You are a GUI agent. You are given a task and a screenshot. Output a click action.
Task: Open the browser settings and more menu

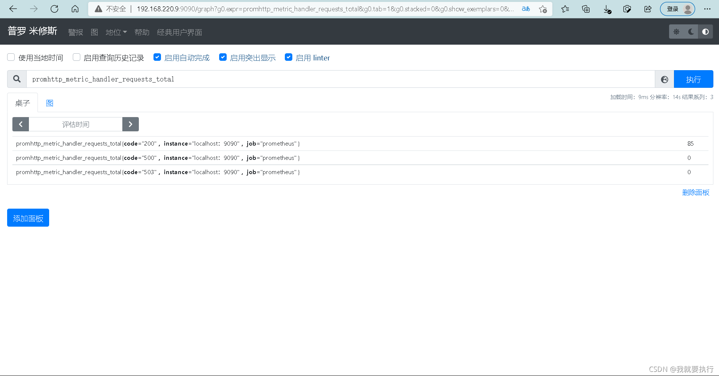pos(707,9)
